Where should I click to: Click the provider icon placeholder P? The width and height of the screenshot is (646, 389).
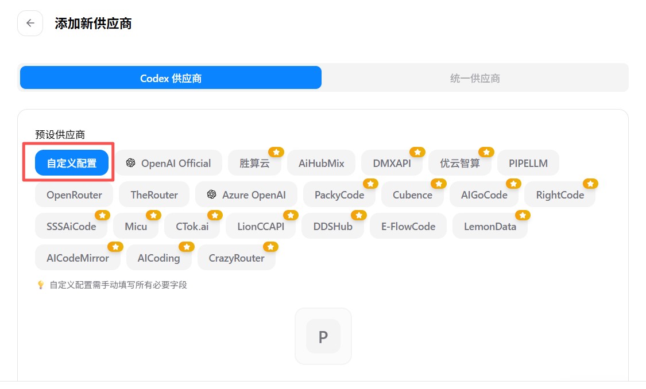click(x=323, y=336)
